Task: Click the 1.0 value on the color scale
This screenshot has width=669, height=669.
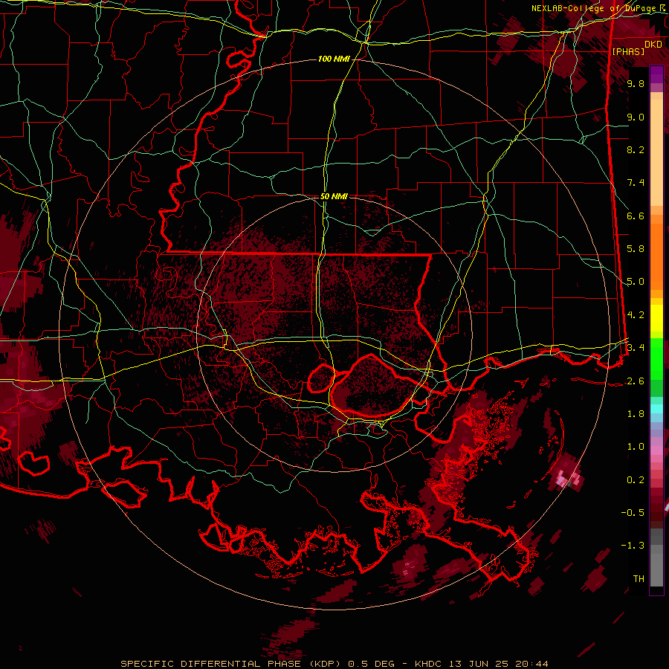Action: coord(636,447)
